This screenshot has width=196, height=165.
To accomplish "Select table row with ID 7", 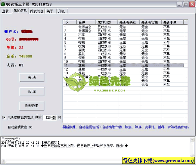I will click(124, 50).
